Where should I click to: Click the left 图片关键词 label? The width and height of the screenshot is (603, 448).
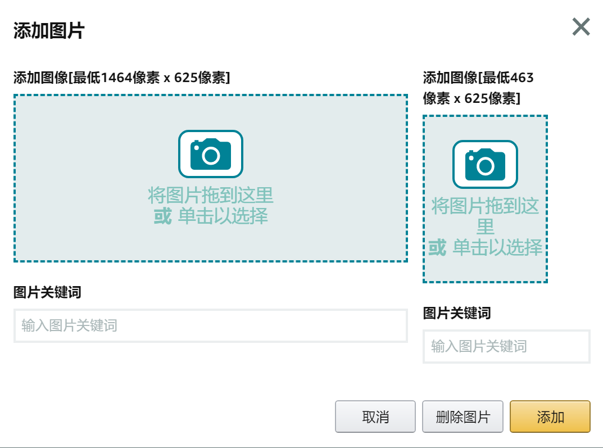[x=47, y=292]
